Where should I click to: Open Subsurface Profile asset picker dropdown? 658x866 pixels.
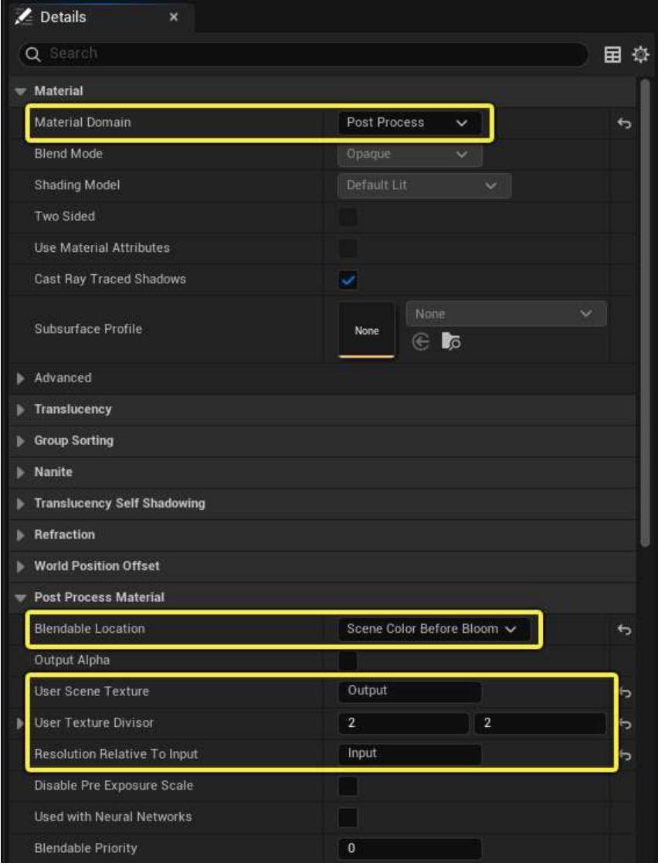click(x=505, y=314)
